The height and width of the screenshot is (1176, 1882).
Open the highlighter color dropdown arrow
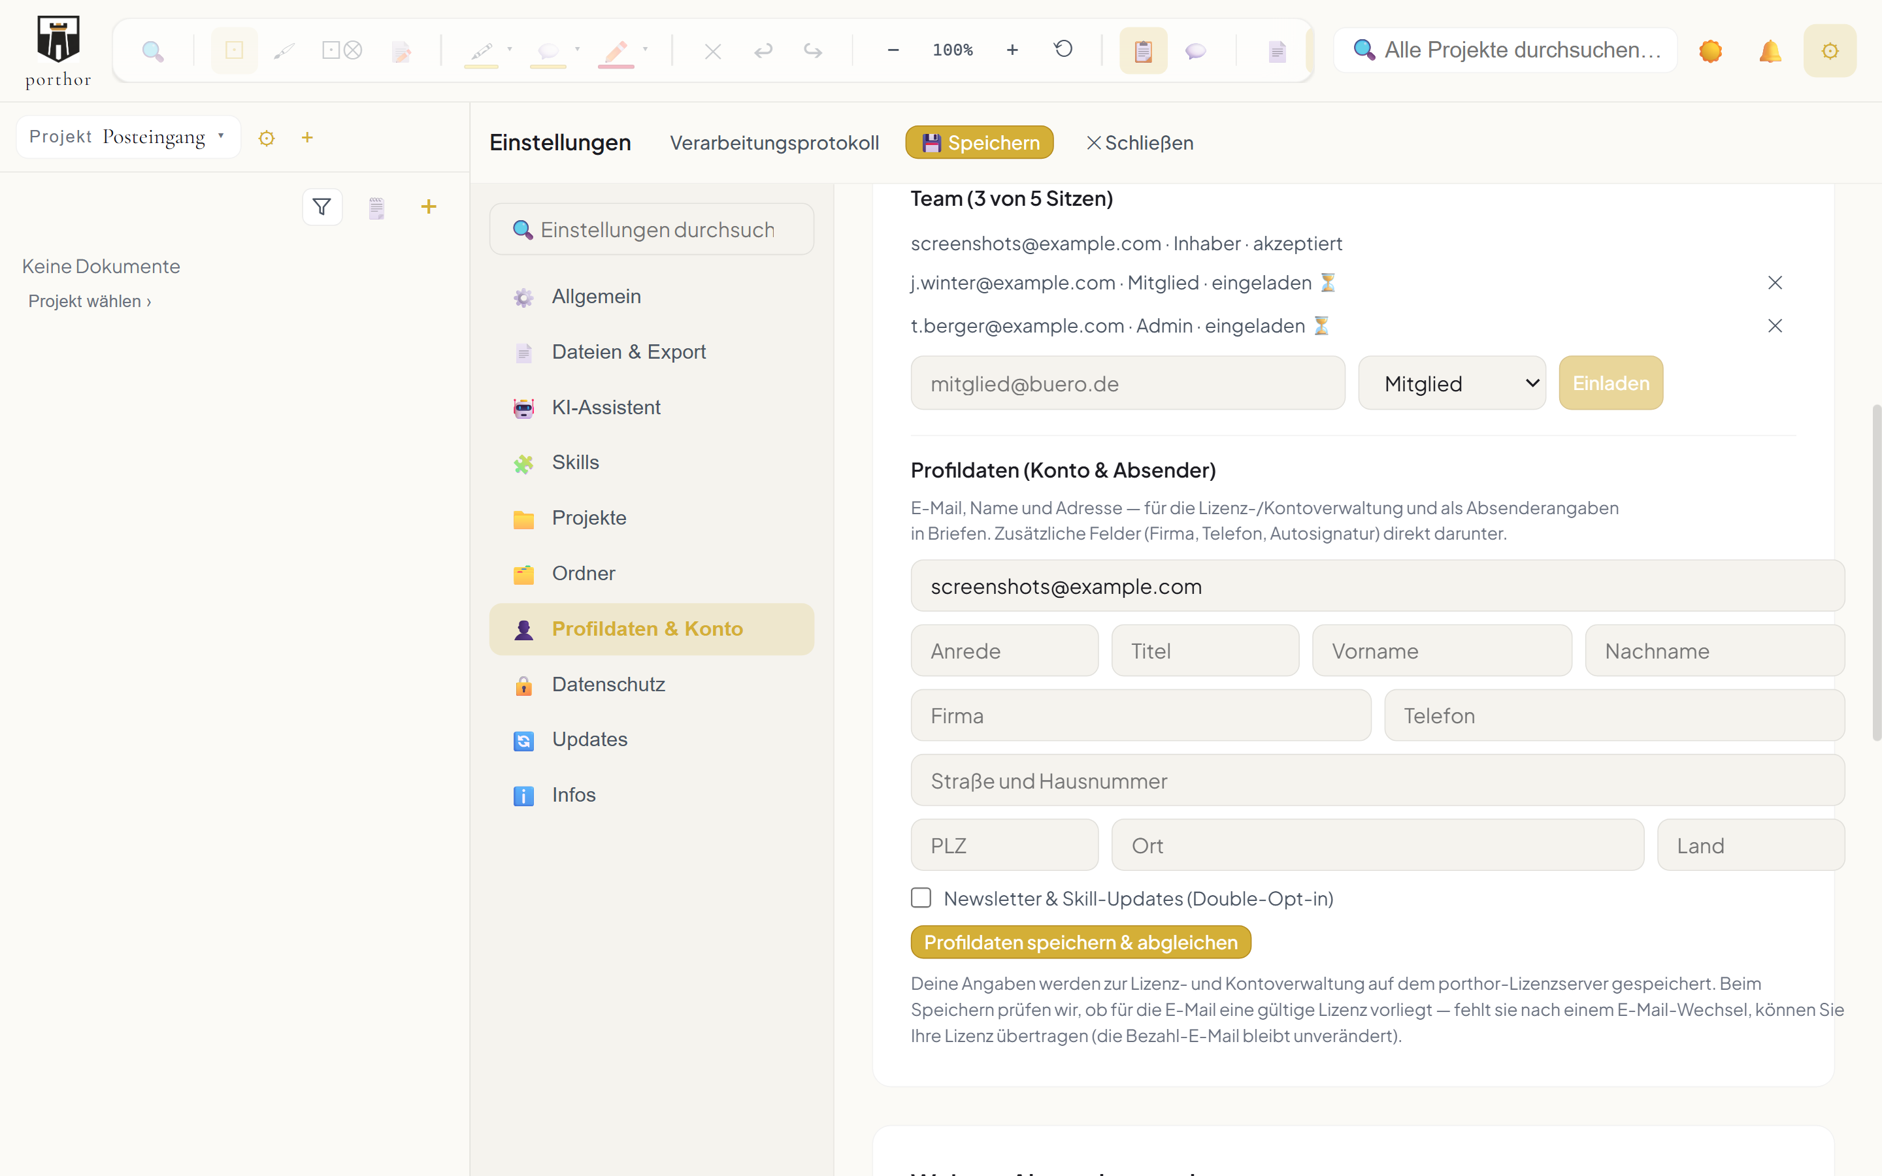pos(510,48)
